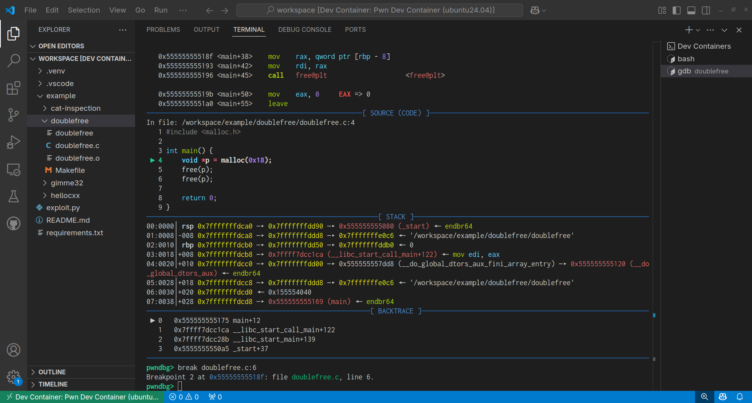Image resolution: width=752 pixels, height=403 pixels.
Task: Open the Remote Explorer view
Action: coord(13,170)
